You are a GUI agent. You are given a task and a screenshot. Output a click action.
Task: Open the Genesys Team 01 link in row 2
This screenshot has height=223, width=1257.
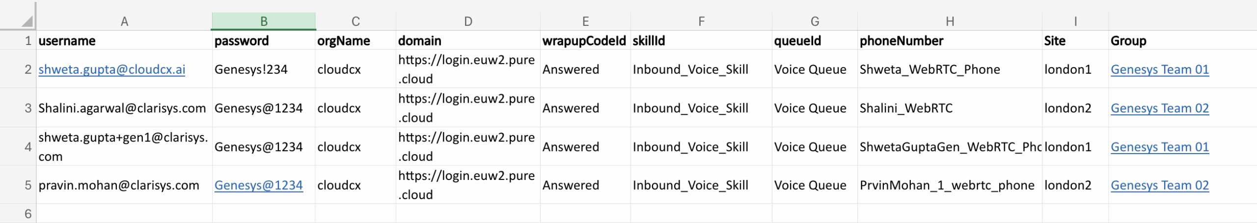point(1159,69)
